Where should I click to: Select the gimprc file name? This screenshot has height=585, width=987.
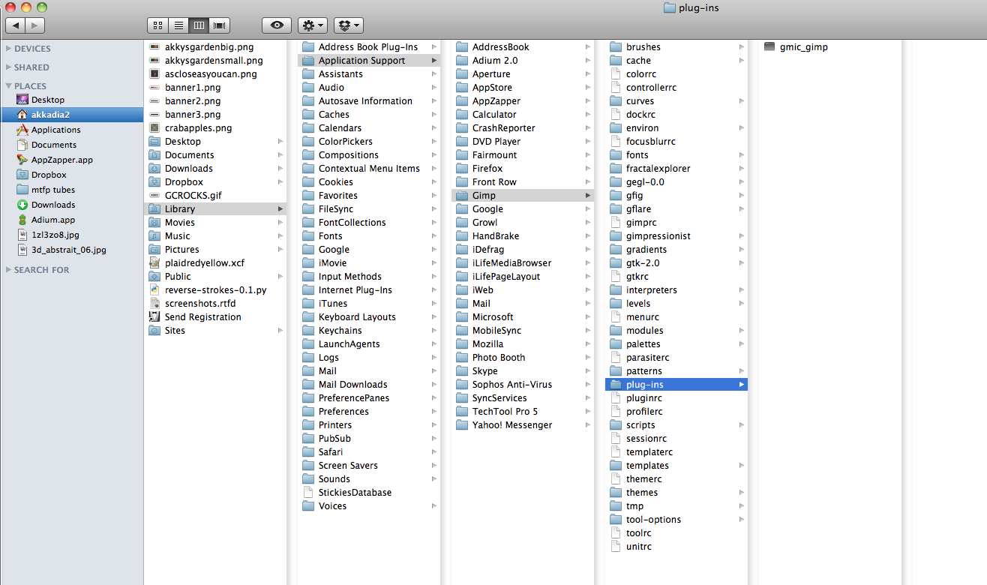click(641, 223)
